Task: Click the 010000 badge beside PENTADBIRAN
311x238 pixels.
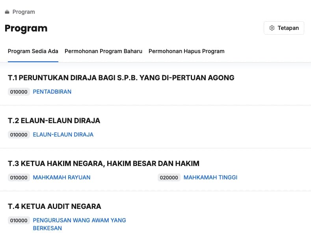Action: point(19,92)
